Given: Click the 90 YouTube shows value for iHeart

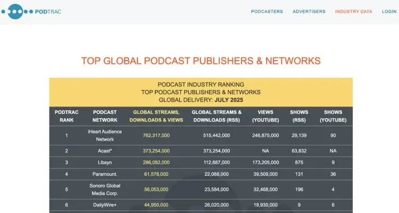Looking at the screenshot, I should (333, 136).
